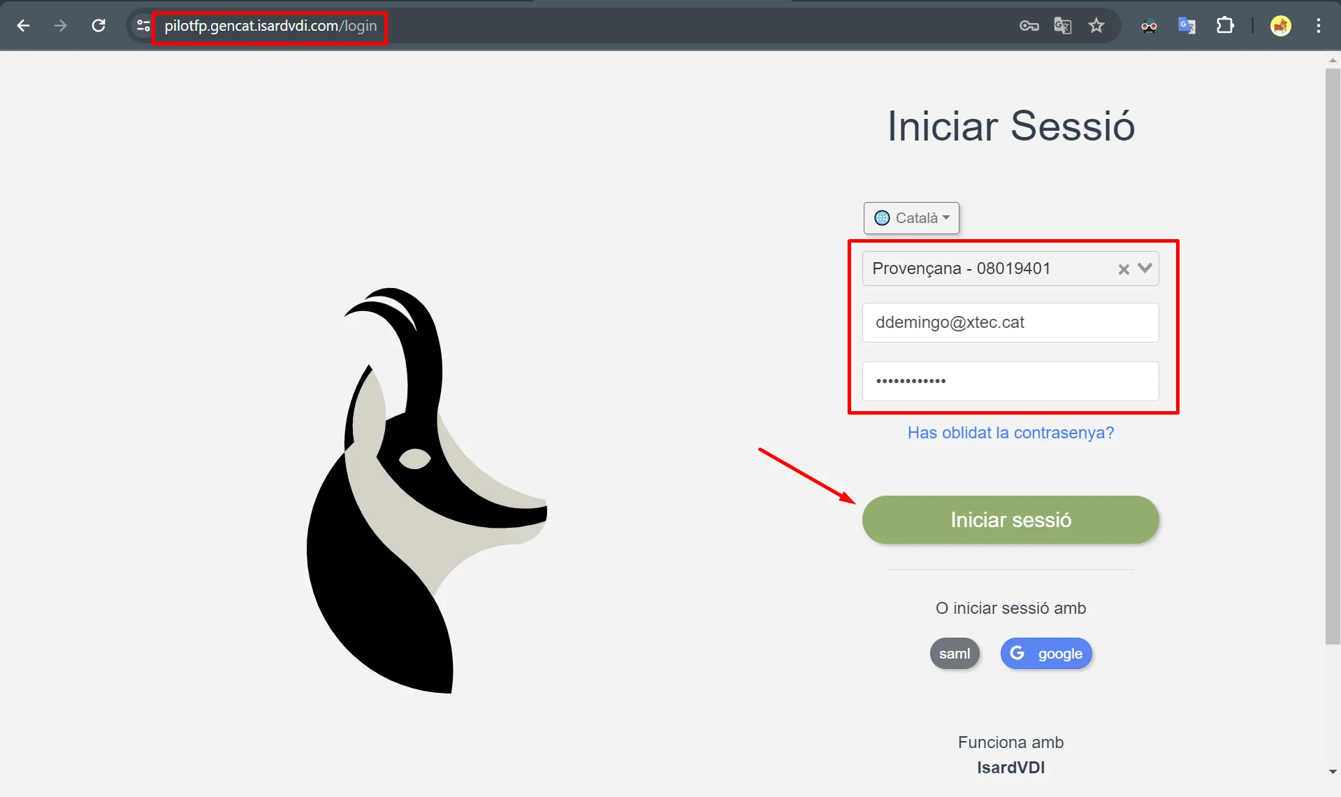Image resolution: width=1341 pixels, height=797 pixels.
Task: Open site information icon in address bar
Action: click(143, 26)
